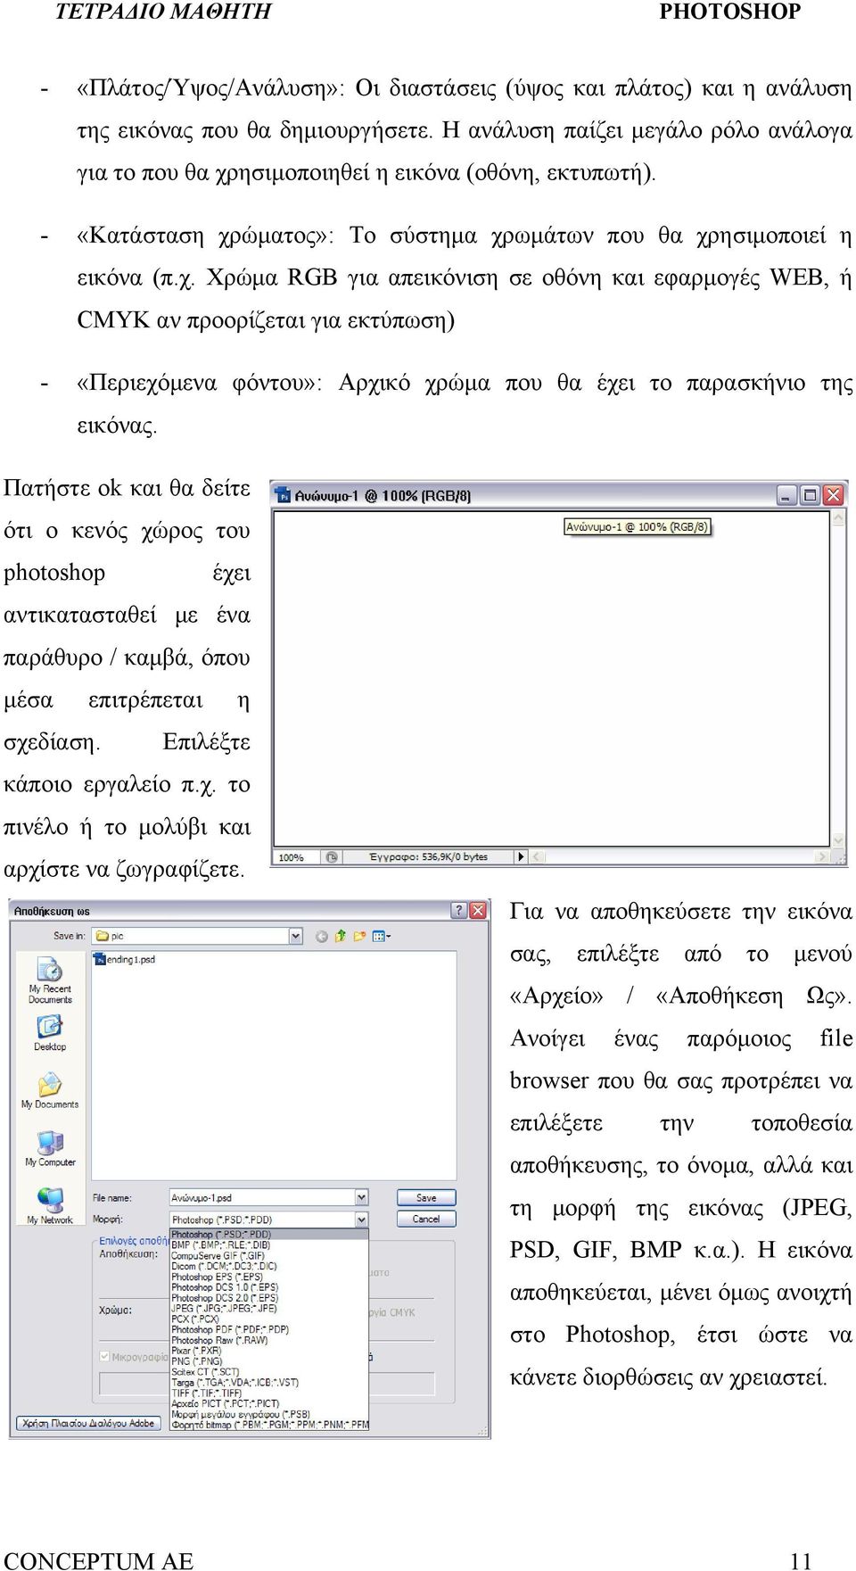Choose Μορφή μεγάλου εγγράφου (*.PSB) format
Viewport: 856px width, 1571px height.
click(268, 1414)
